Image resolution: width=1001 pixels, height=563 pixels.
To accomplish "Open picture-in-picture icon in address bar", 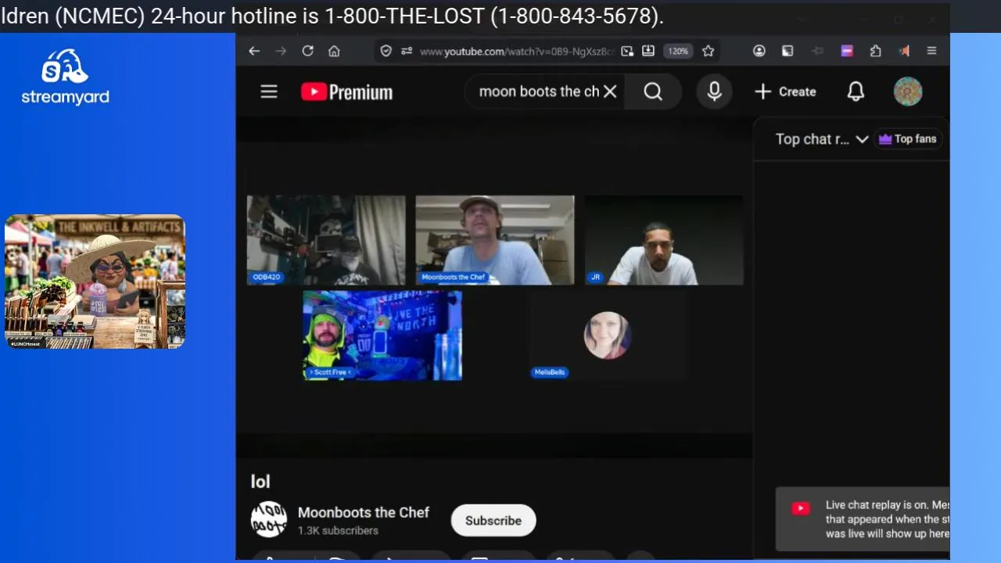I will pos(627,51).
